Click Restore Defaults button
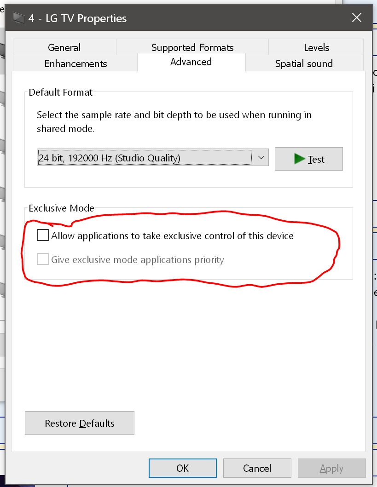 point(80,423)
